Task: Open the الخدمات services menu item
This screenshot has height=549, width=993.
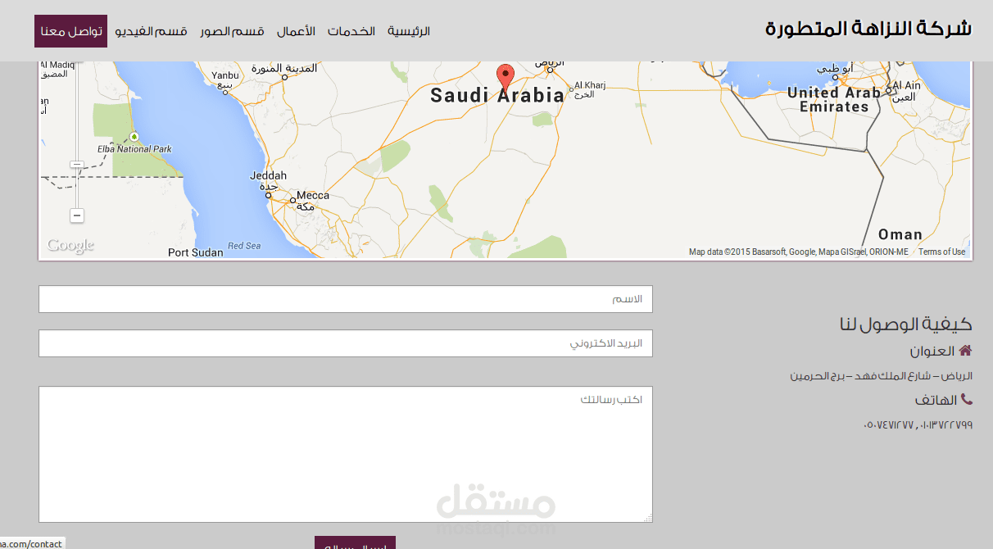Action: point(351,31)
